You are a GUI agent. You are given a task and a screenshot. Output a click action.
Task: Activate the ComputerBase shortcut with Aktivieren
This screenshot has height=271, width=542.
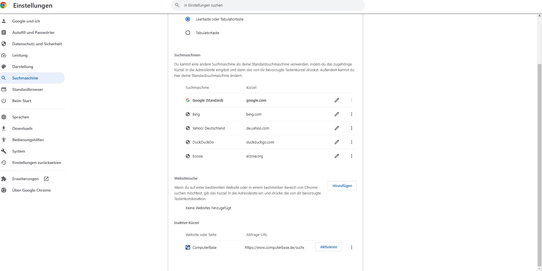[x=329, y=247]
